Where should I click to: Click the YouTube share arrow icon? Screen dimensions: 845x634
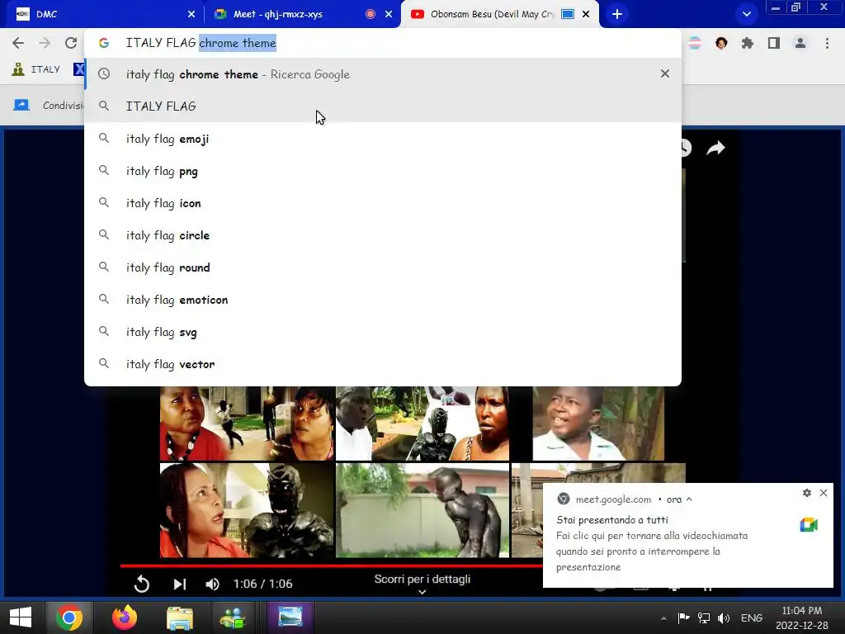tap(715, 148)
